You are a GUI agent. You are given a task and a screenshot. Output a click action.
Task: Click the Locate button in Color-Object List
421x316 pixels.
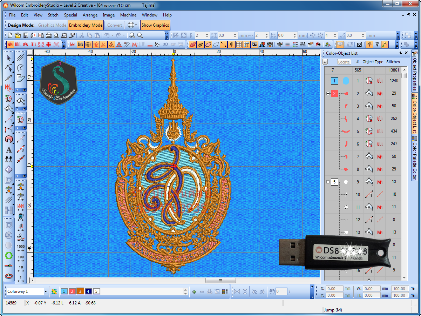tap(344, 62)
